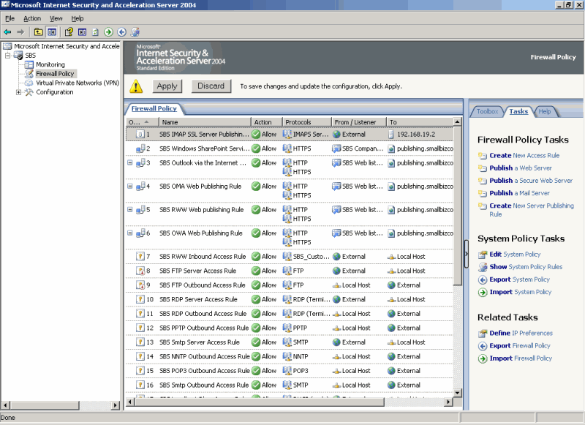Image resolution: width=585 pixels, height=425 pixels.
Task: Collapse rule 3 SBS Outlook via the Internet
Action: click(130, 162)
